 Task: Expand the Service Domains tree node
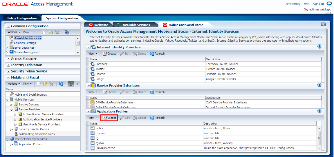(x=12, y=105)
